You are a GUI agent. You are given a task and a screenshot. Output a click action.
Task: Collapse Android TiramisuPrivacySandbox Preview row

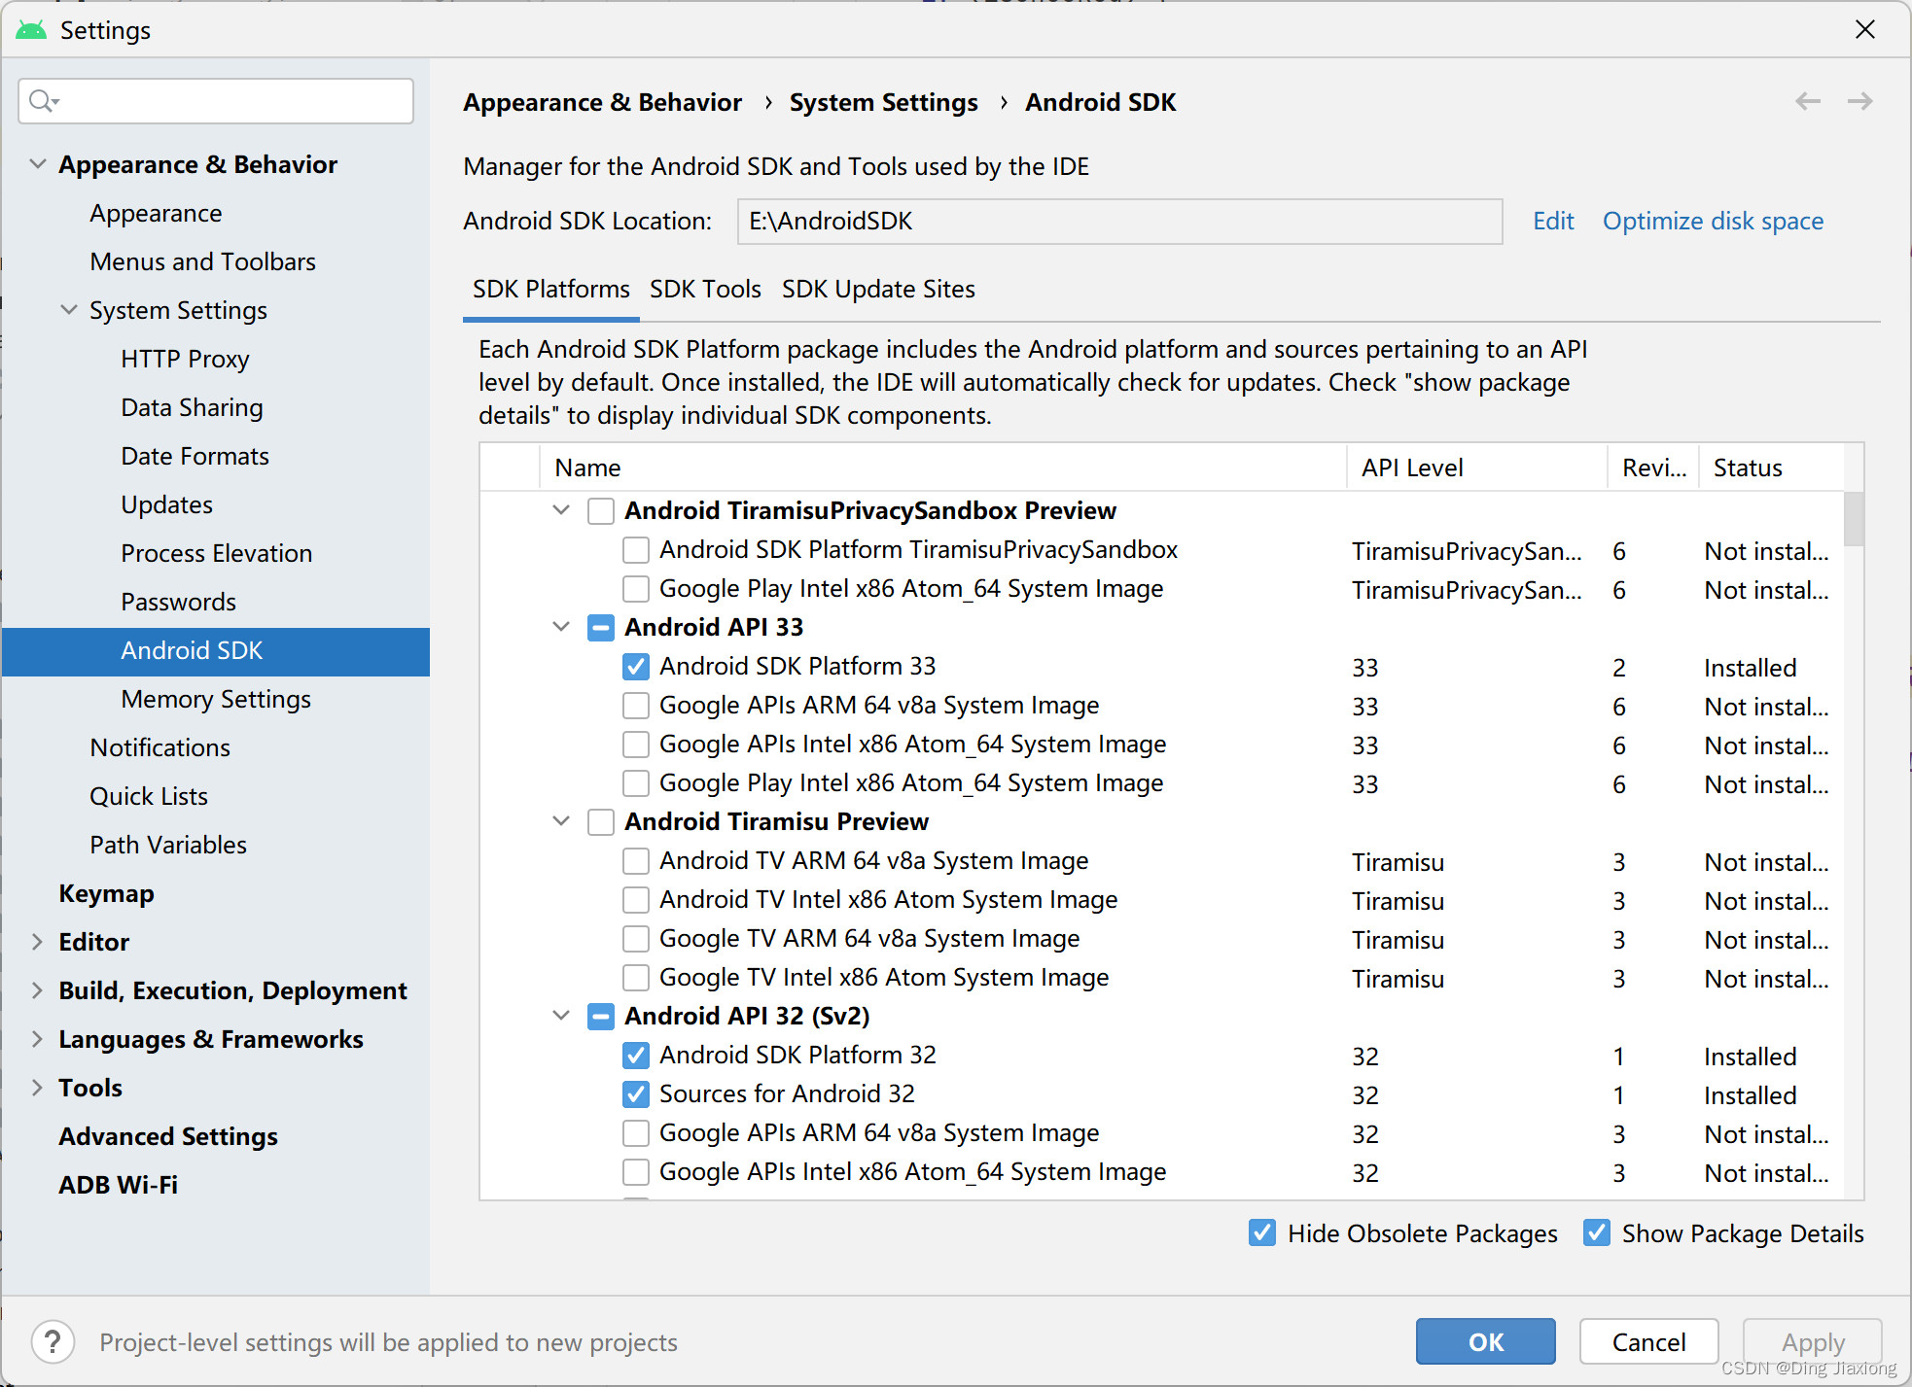pyautogui.click(x=561, y=510)
